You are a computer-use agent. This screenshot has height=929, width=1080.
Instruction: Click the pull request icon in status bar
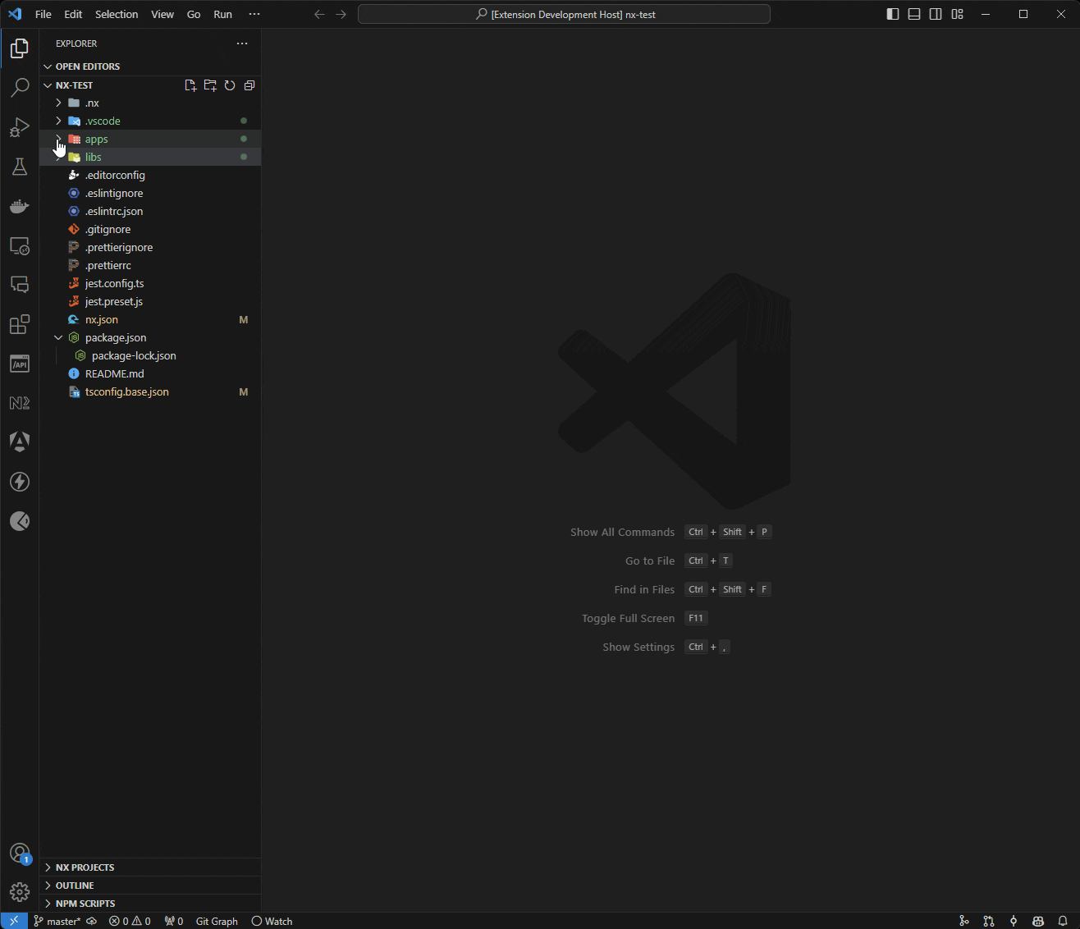[x=989, y=921]
